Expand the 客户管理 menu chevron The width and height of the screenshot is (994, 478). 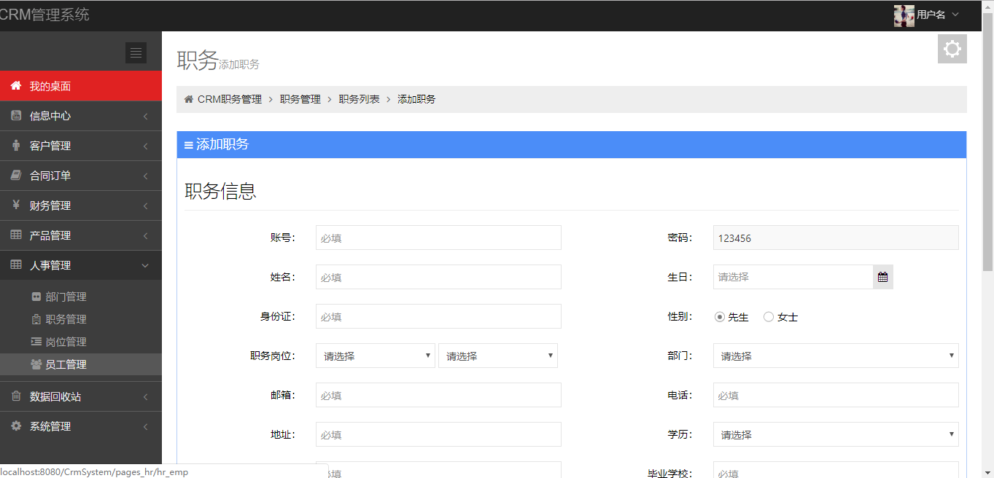[x=145, y=146]
